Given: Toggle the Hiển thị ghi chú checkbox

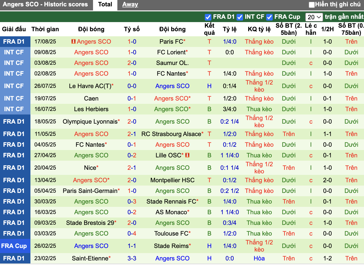Looking at the screenshot, I should click(312, 5).
